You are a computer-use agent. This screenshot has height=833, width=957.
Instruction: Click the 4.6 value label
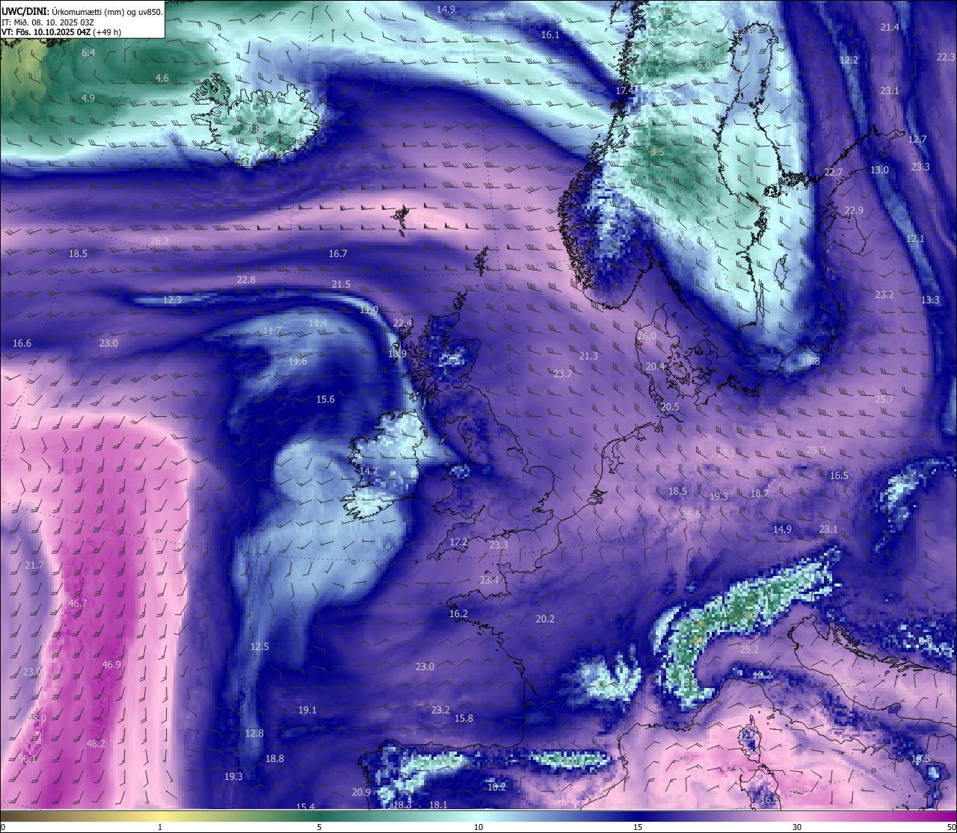tap(161, 78)
